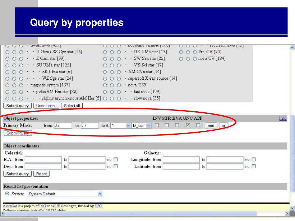Focus the Latitude from input field

tap(181, 167)
